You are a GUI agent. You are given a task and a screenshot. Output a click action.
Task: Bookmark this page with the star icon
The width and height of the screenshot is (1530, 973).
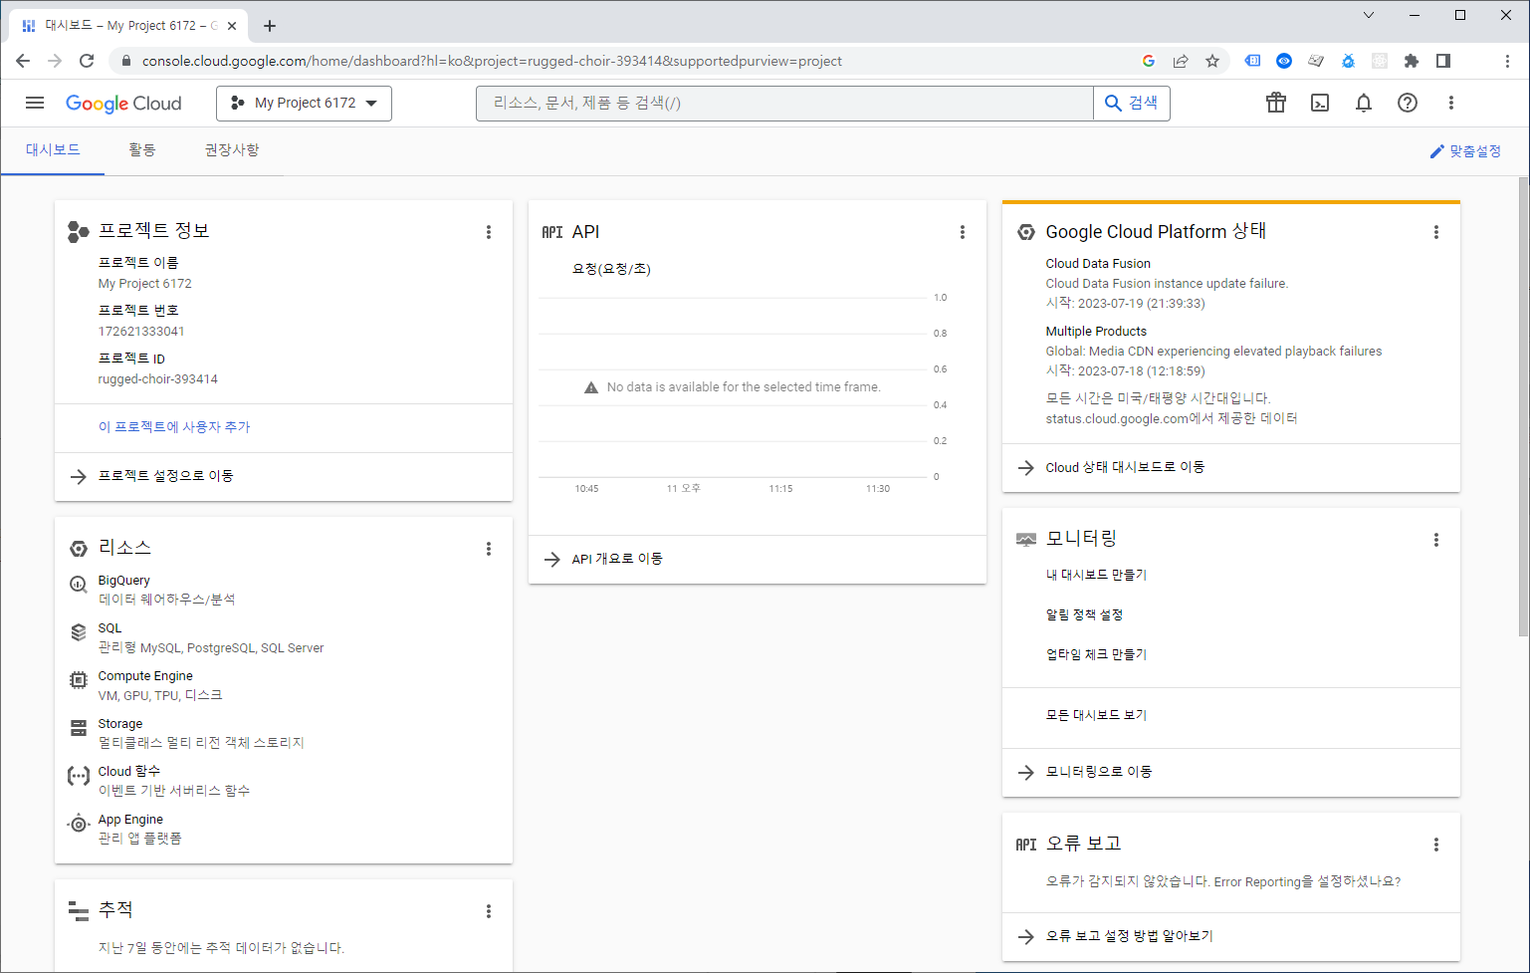pyautogui.click(x=1212, y=61)
